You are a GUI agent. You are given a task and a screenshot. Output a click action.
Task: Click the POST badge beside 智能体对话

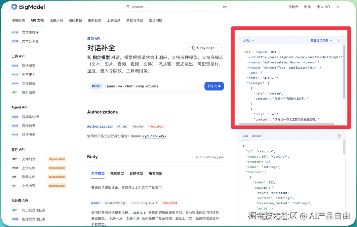(15, 117)
